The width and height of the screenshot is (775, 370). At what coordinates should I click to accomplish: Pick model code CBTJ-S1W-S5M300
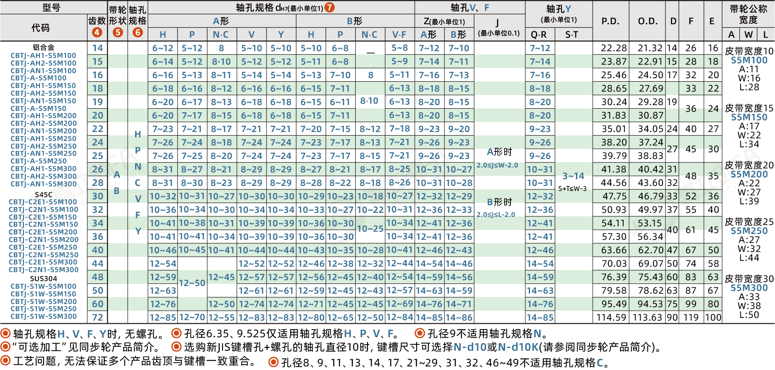pos(44,317)
